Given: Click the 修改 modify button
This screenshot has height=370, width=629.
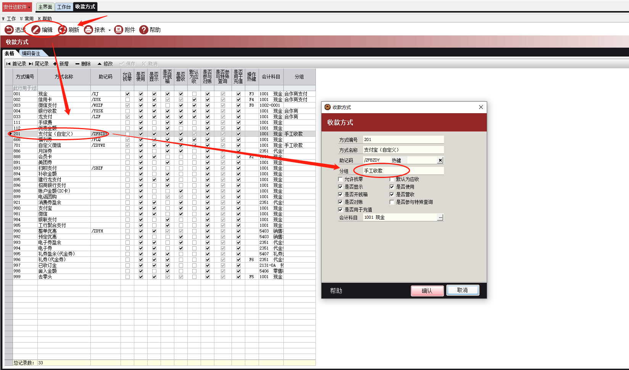Looking at the screenshot, I should click(105, 64).
